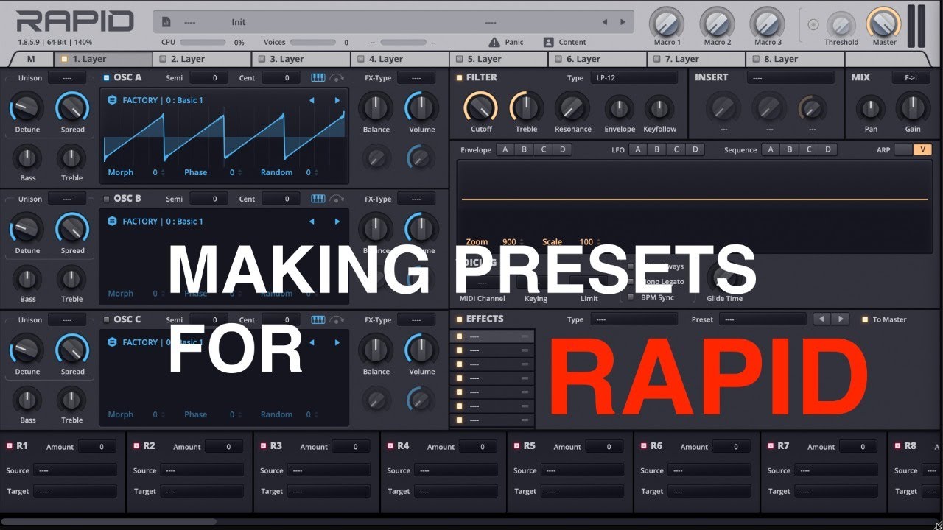Select next wavetable in OSC B
This screenshot has height=530, width=943.
(337, 221)
